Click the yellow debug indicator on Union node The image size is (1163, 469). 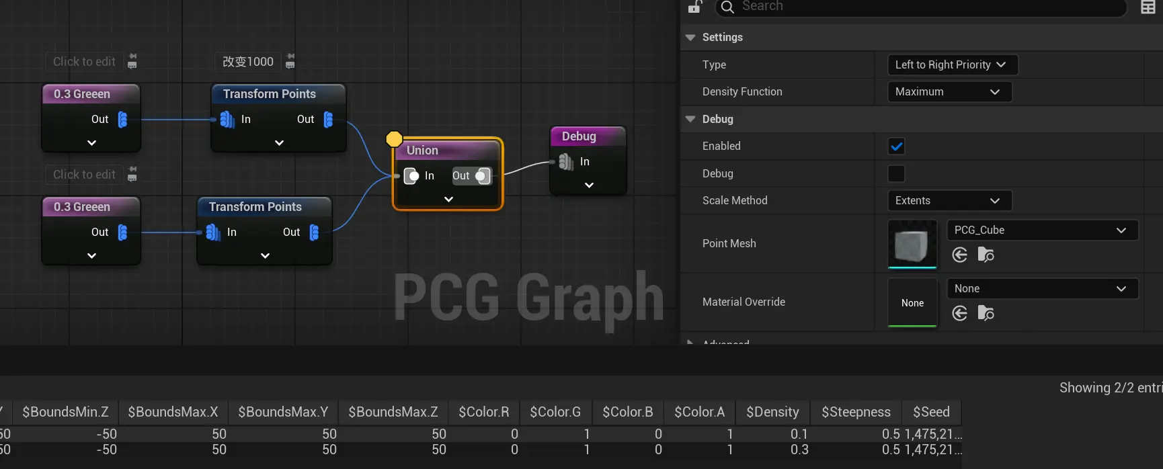[x=394, y=139]
